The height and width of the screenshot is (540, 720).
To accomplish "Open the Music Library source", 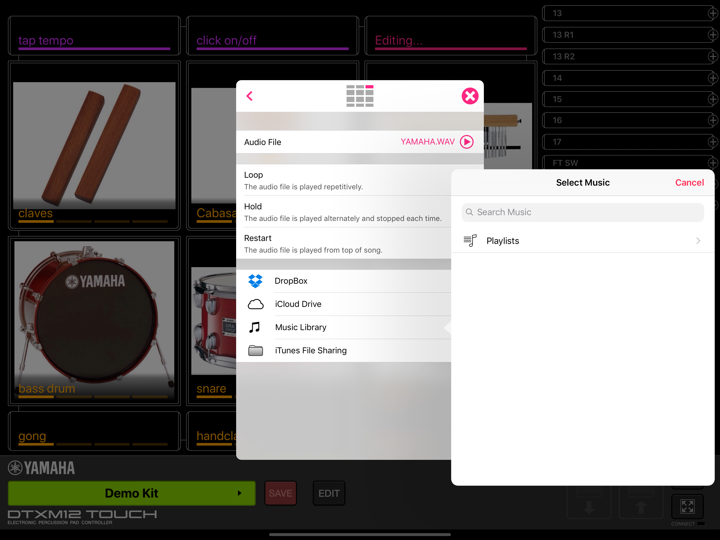I will click(x=344, y=327).
